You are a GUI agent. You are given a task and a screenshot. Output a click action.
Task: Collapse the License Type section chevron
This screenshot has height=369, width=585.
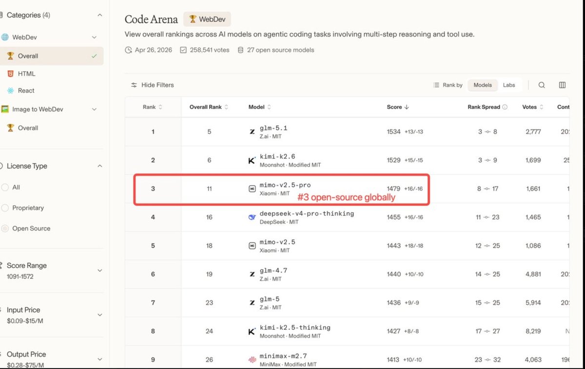point(100,166)
